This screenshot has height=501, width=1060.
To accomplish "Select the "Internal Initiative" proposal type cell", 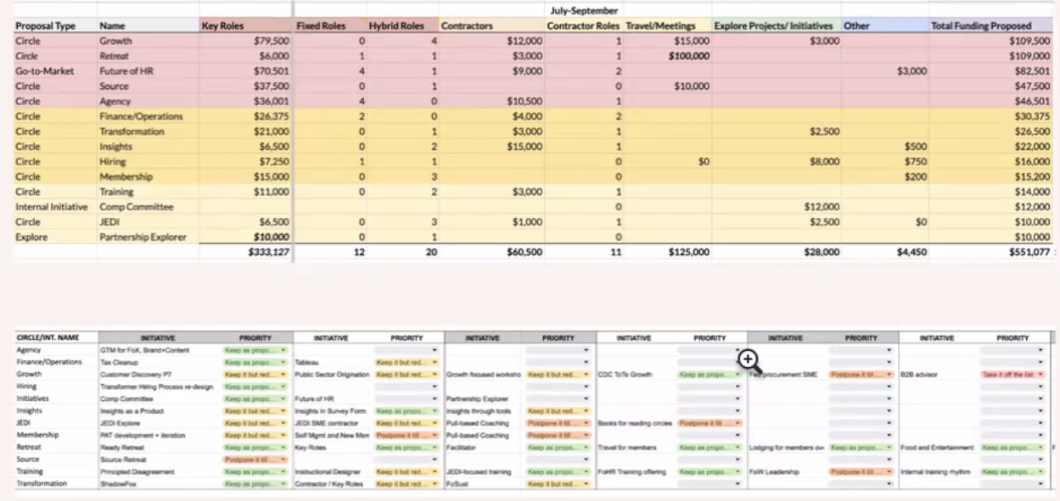I will (x=50, y=207).
